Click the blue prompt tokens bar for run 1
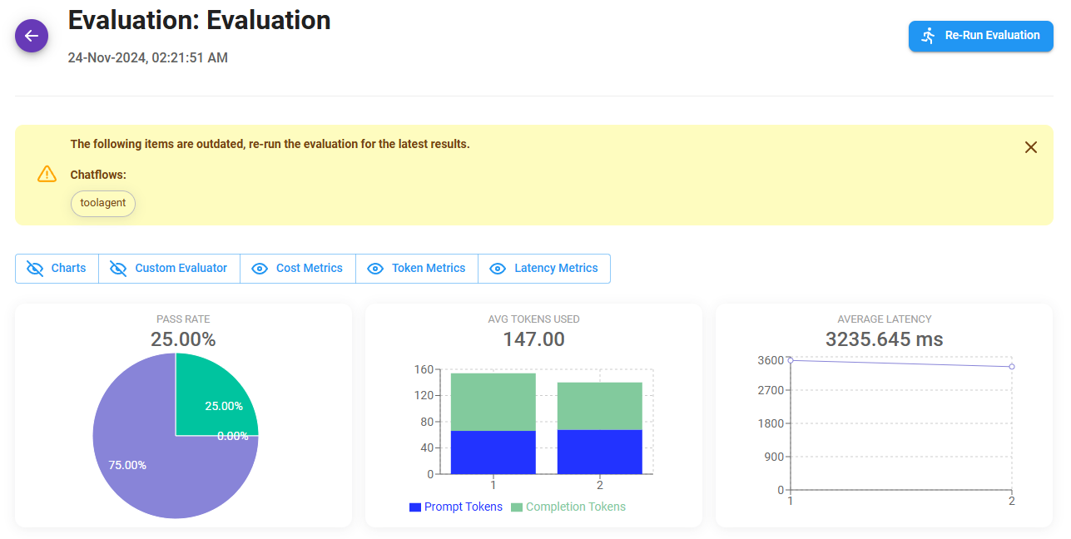Image resolution: width=1071 pixels, height=539 pixels. pyautogui.click(x=493, y=452)
